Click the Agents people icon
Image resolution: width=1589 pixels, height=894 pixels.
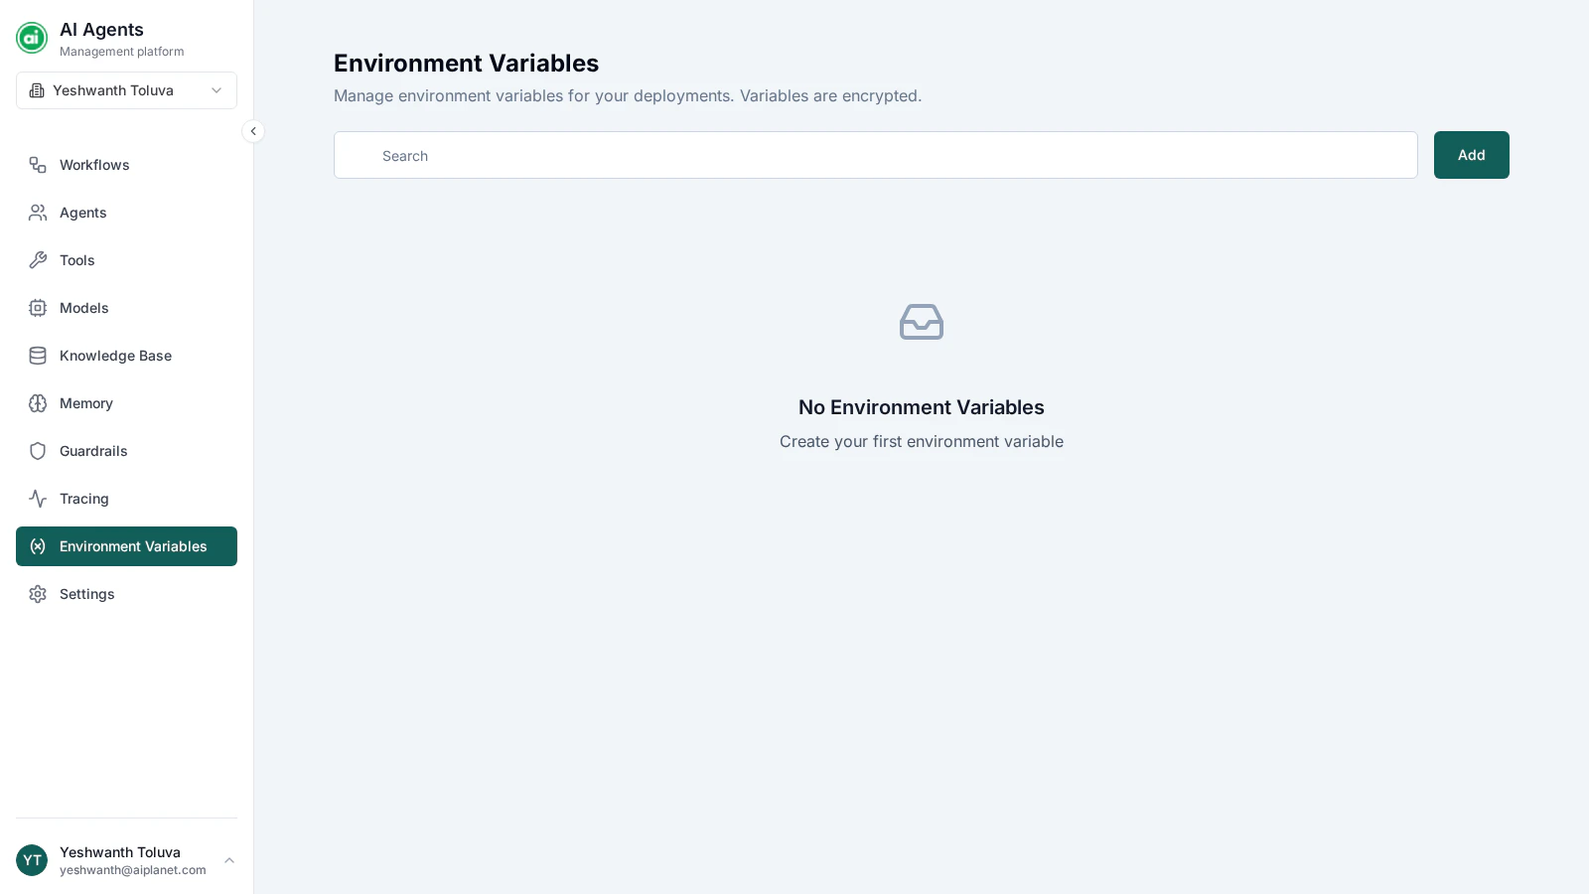pyautogui.click(x=38, y=213)
